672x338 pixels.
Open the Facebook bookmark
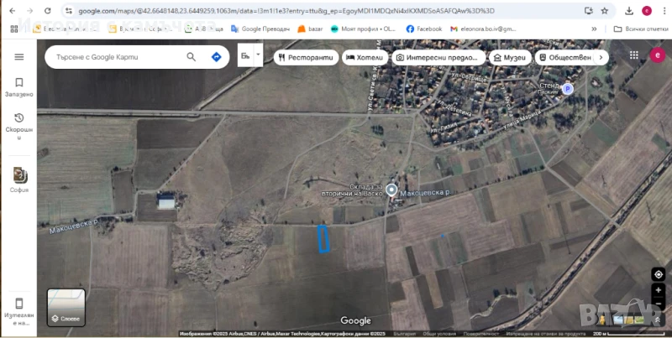pyautogui.click(x=424, y=28)
